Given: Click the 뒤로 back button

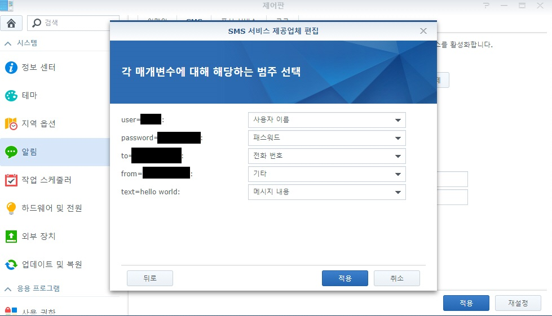Looking at the screenshot, I should click(150, 278).
